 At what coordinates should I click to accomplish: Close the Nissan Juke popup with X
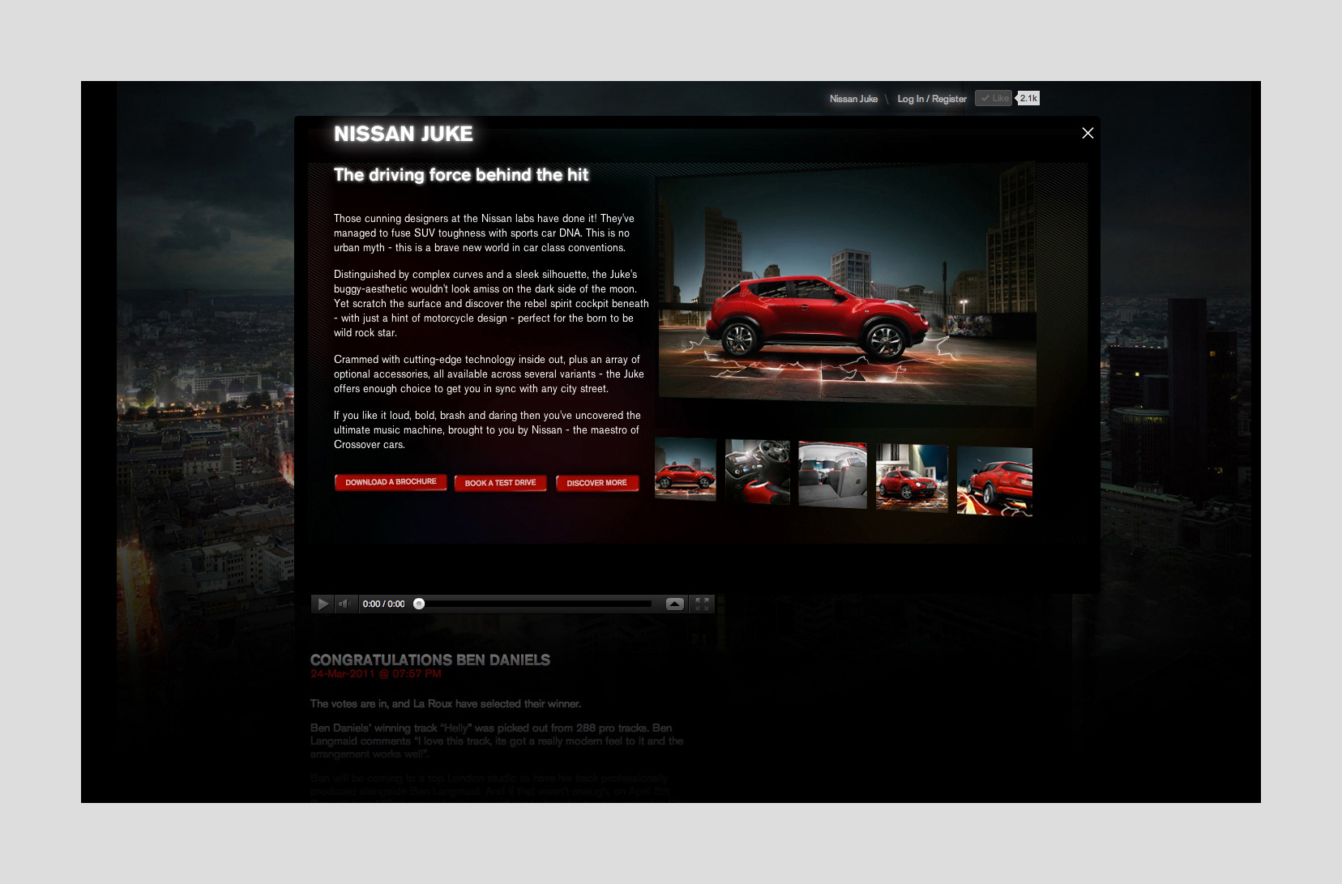coord(1088,133)
